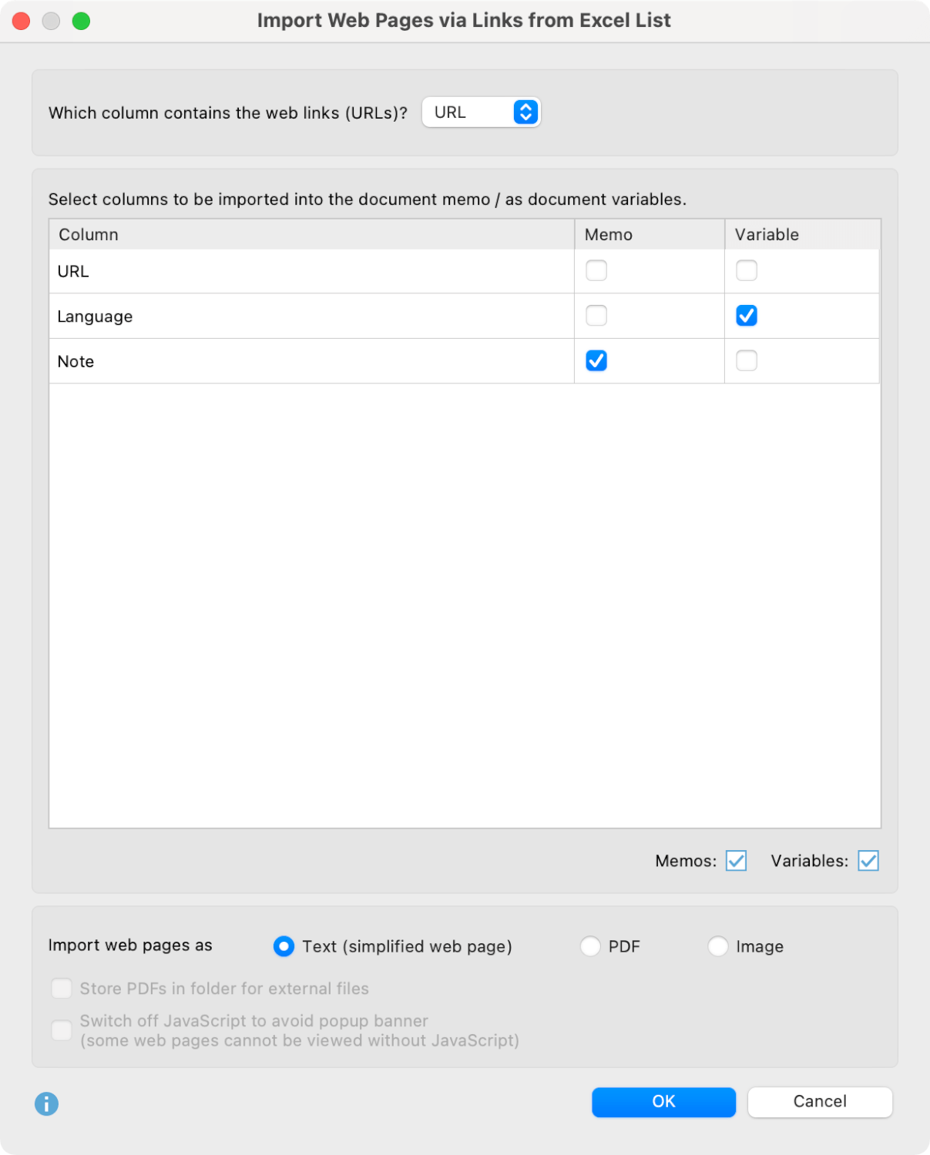Select the URL row label
930x1155 pixels.
(x=73, y=272)
